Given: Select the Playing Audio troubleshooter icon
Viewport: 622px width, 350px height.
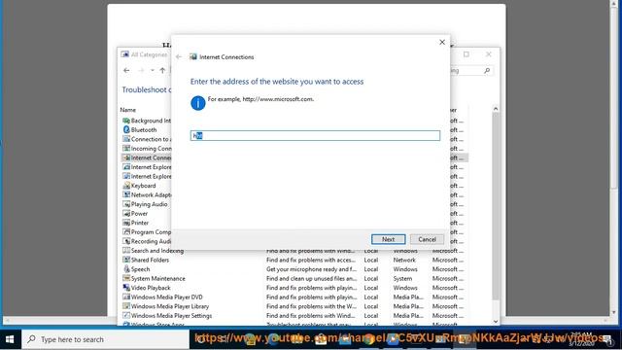Looking at the screenshot, I should pos(126,204).
